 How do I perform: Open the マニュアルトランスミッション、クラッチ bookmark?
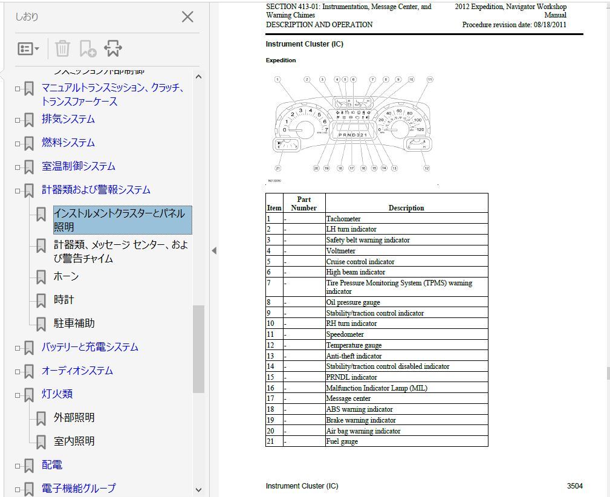(112, 94)
